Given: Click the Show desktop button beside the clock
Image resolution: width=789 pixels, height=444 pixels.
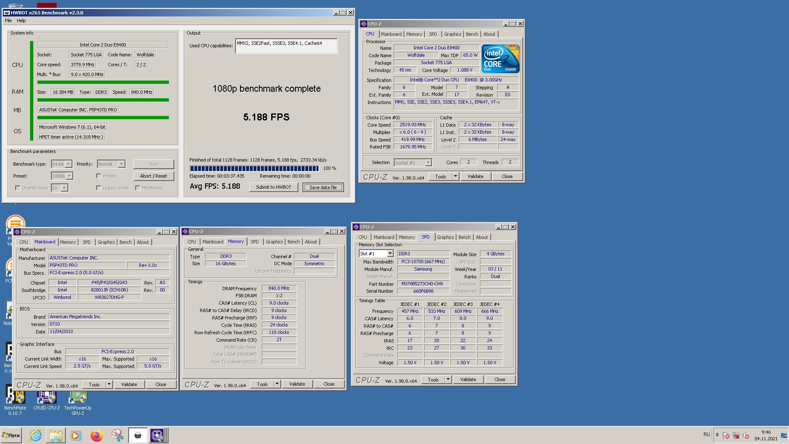Looking at the screenshot, I should pyautogui.click(x=785, y=435).
